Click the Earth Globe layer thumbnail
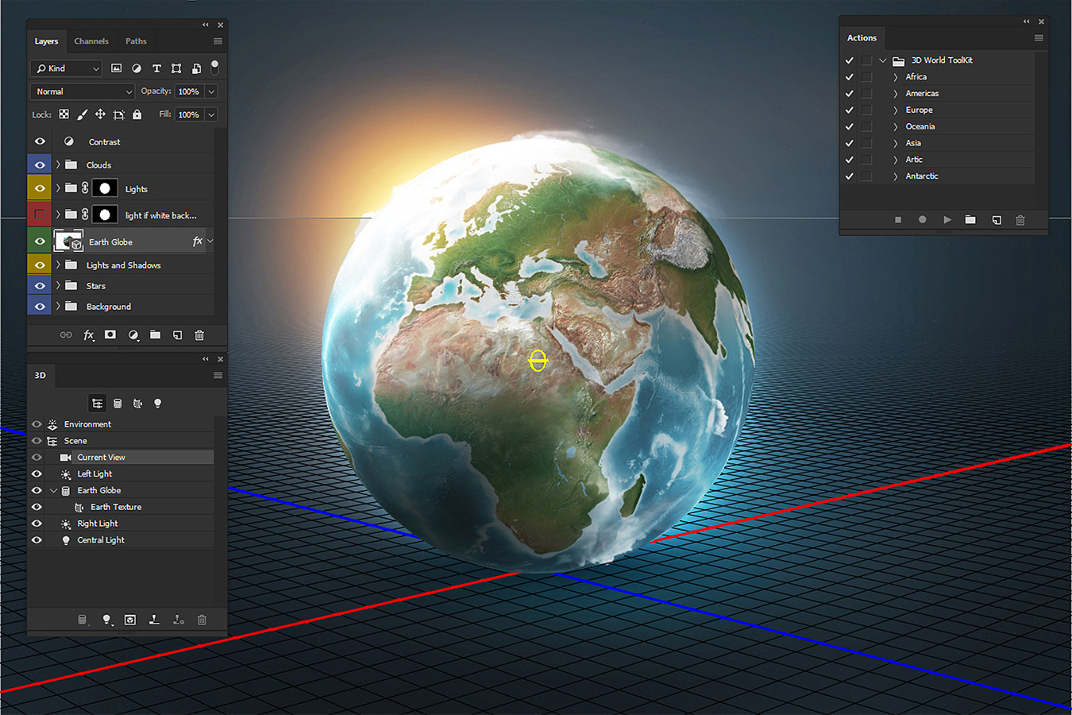Image resolution: width=1072 pixels, height=715 pixels. click(x=68, y=240)
